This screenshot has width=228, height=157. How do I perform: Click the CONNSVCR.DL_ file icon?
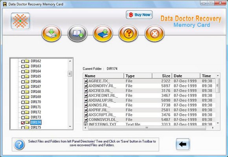(x=86, y=120)
